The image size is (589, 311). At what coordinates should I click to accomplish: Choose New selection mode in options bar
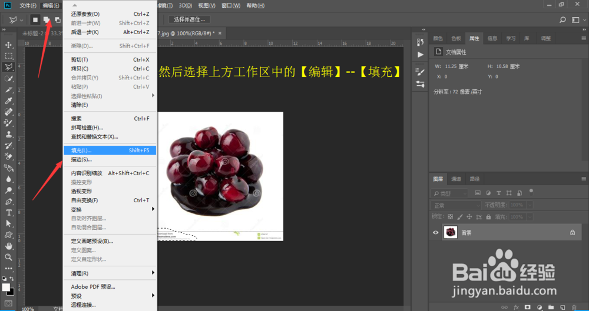[x=35, y=20]
